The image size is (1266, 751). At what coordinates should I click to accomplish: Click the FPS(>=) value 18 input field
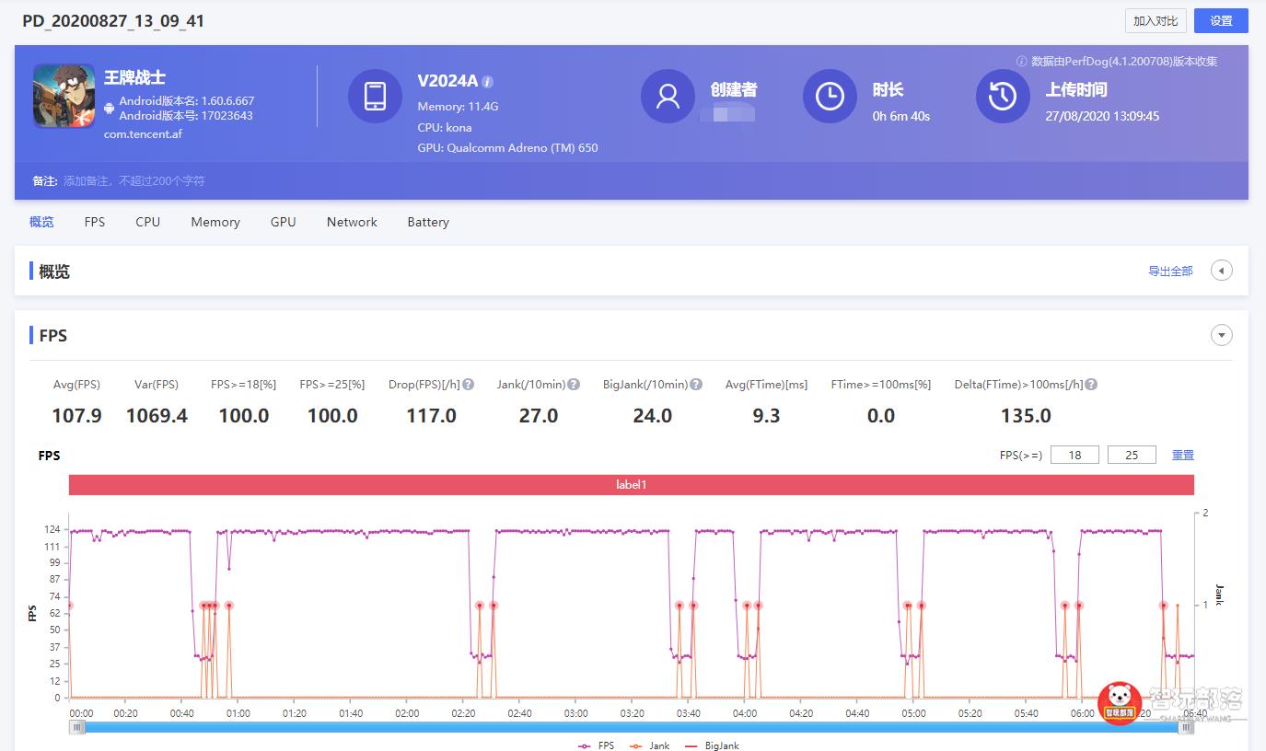click(x=1074, y=454)
